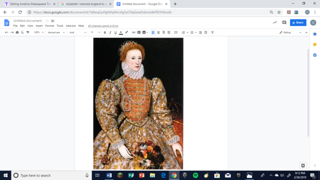Open the File menu

[15, 26]
